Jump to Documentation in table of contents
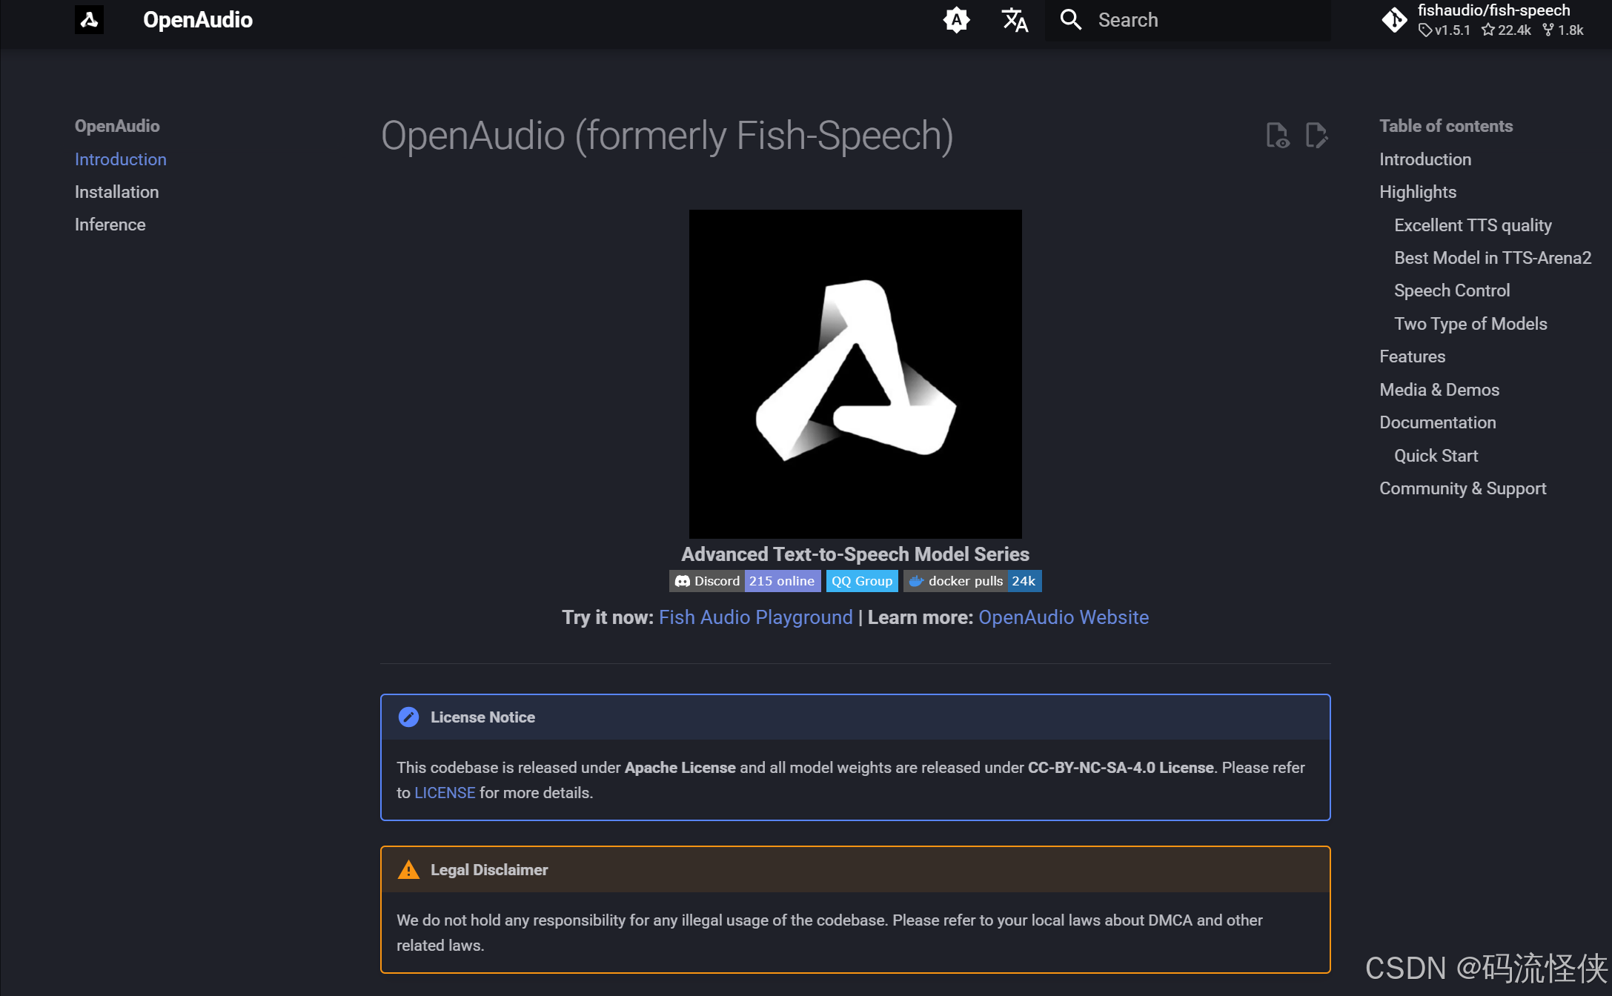The width and height of the screenshot is (1612, 996). (x=1437, y=422)
